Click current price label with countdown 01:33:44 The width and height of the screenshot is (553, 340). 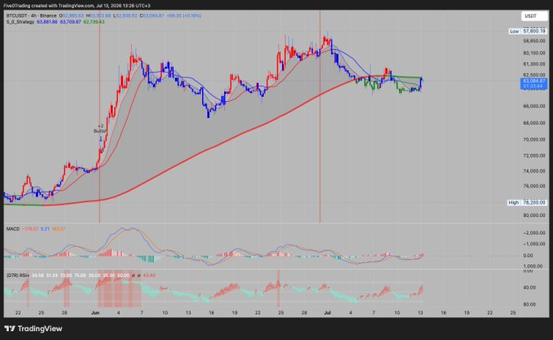533,84
